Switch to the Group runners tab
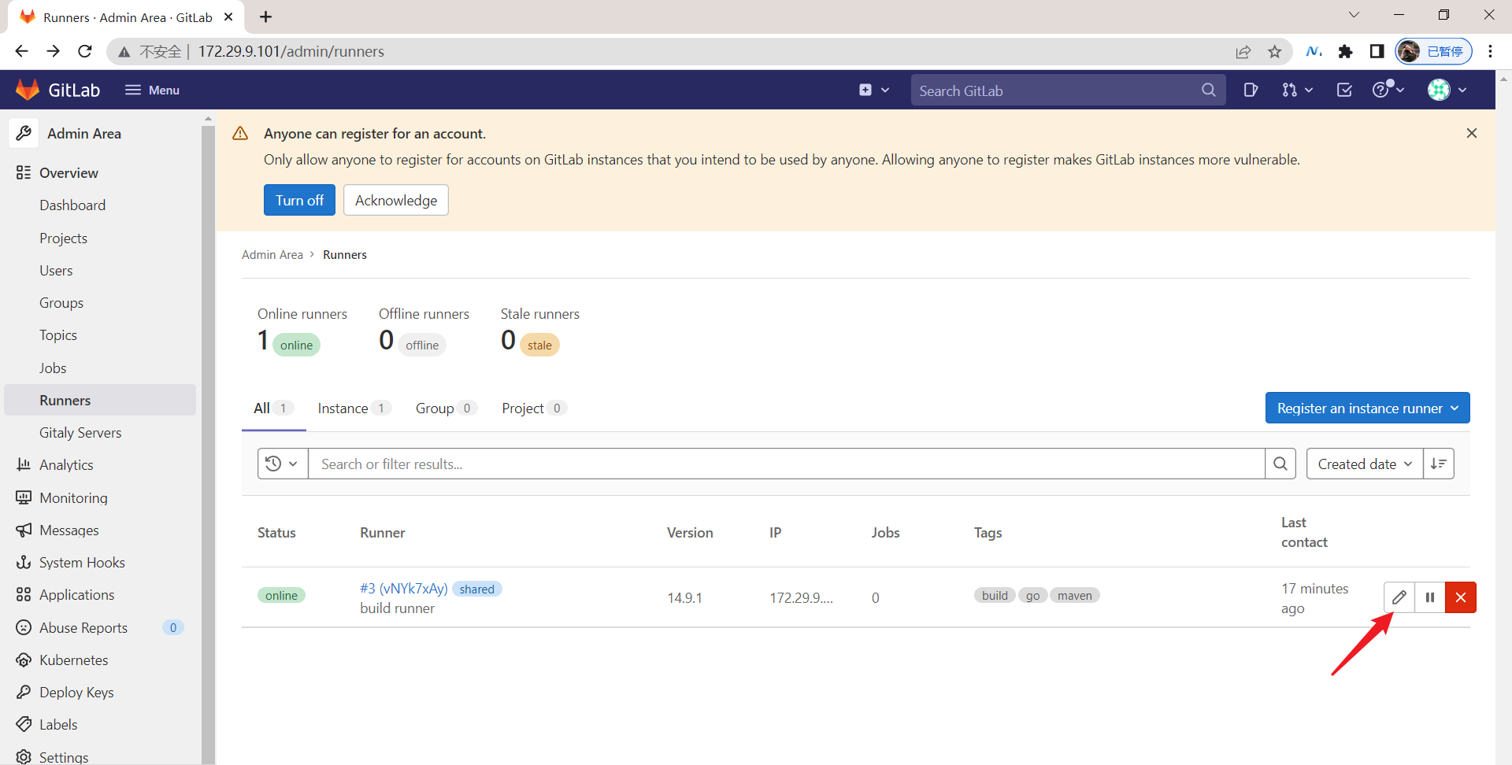The width and height of the screenshot is (1512, 765). [446, 408]
